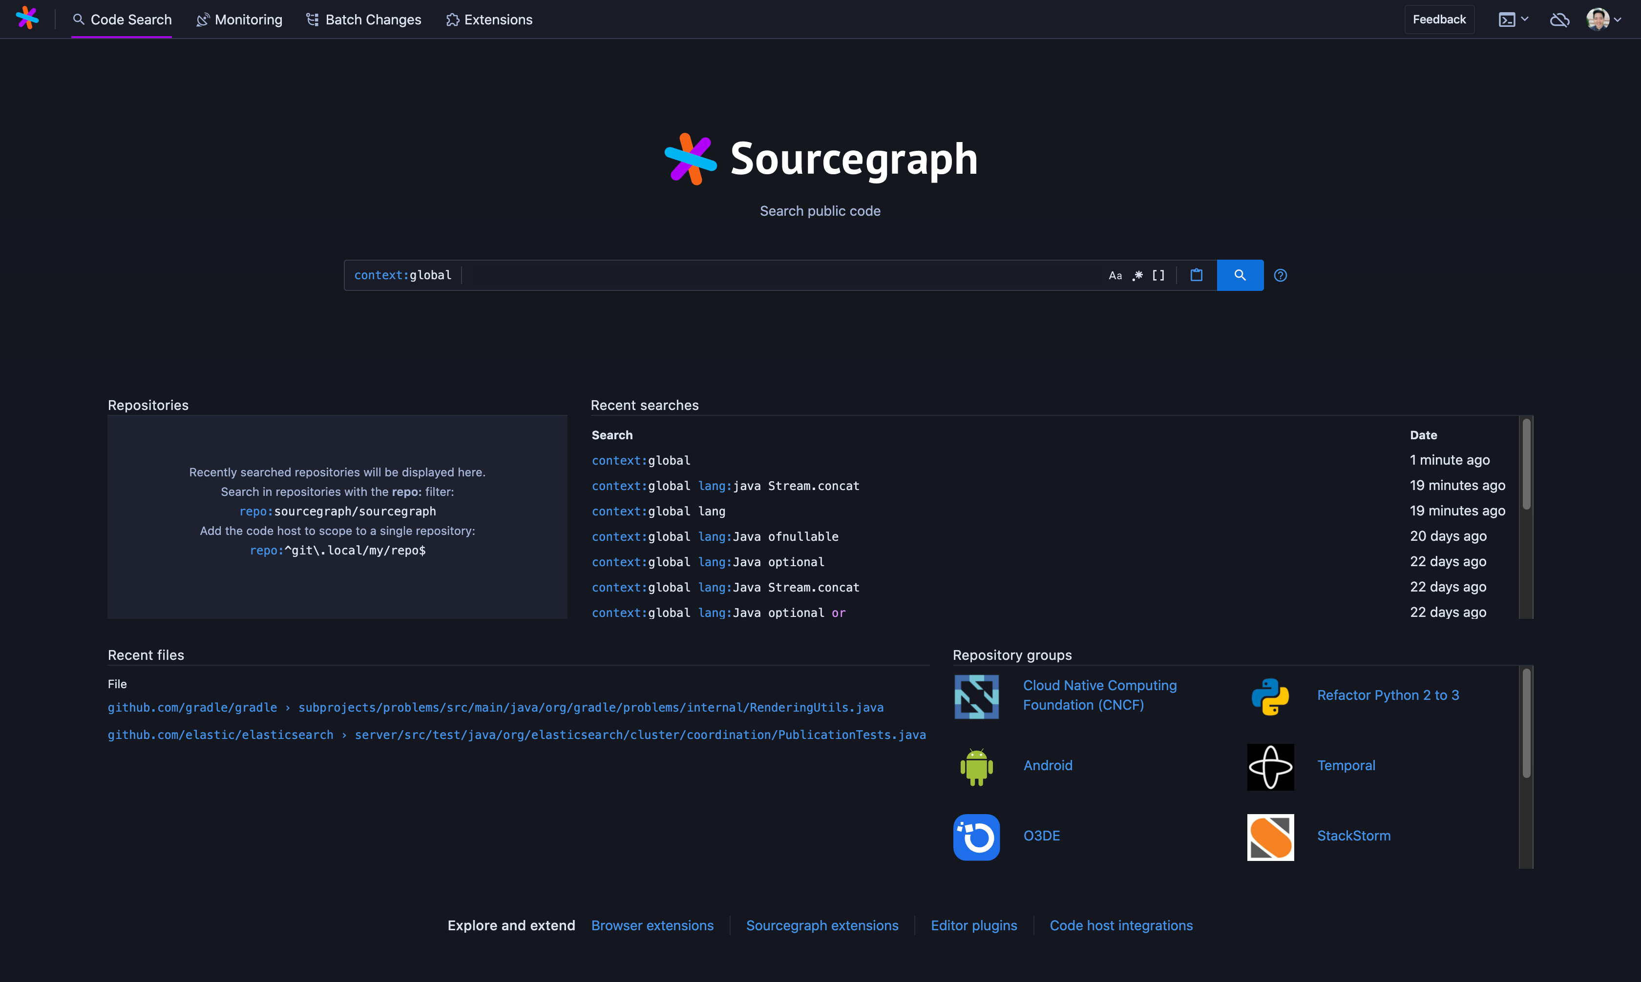Open the RenderingUtils.java recent file
This screenshot has height=982, width=1641.
(x=590, y=707)
